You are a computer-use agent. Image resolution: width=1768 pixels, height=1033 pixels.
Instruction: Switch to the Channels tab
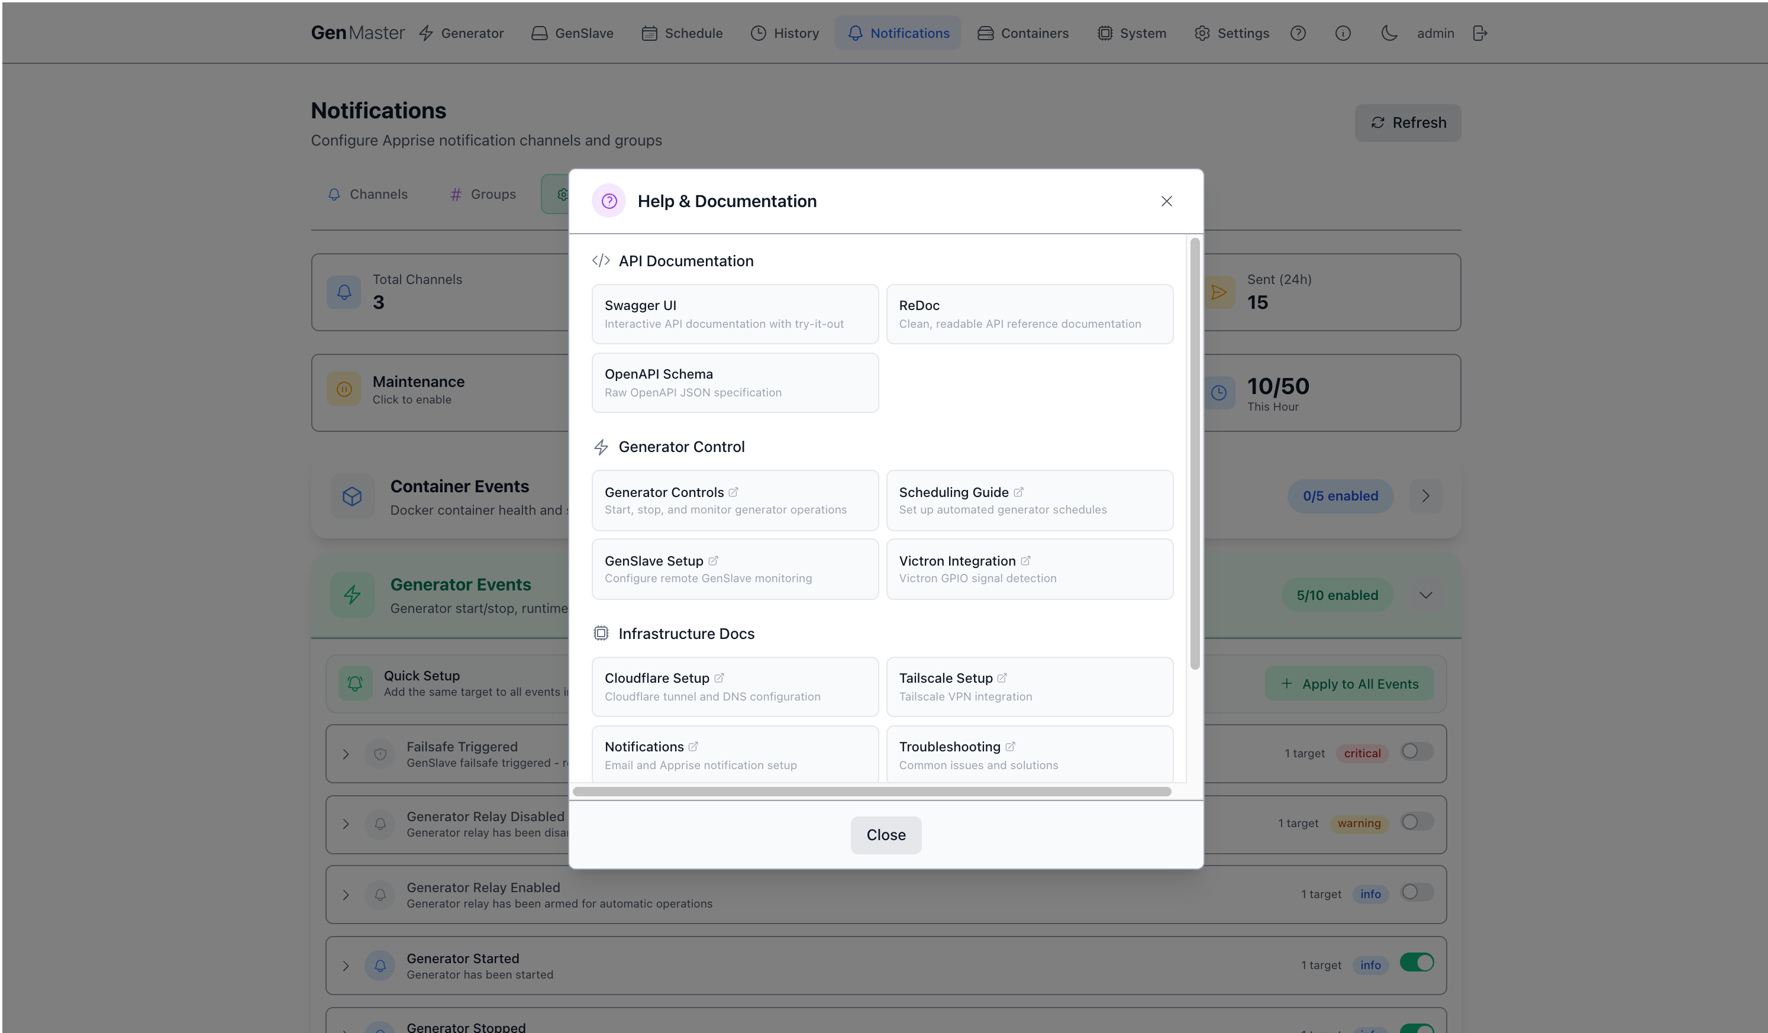coord(367,194)
